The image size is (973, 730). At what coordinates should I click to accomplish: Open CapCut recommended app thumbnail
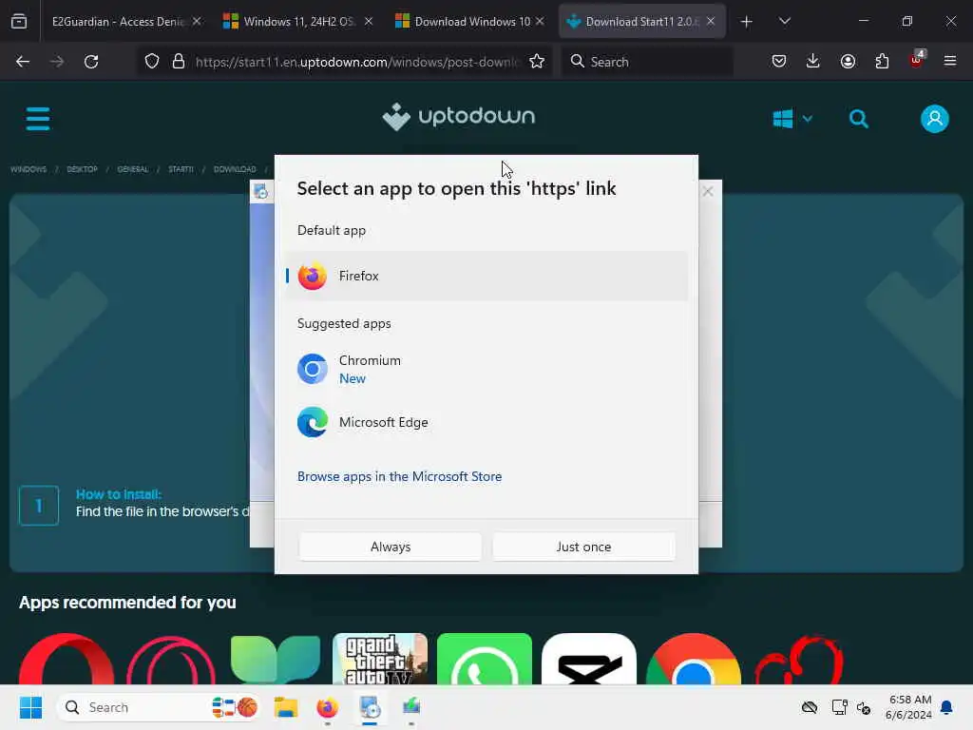pyautogui.click(x=589, y=659)
